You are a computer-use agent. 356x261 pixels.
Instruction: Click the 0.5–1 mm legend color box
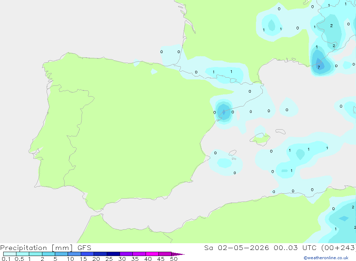[23, 254]
